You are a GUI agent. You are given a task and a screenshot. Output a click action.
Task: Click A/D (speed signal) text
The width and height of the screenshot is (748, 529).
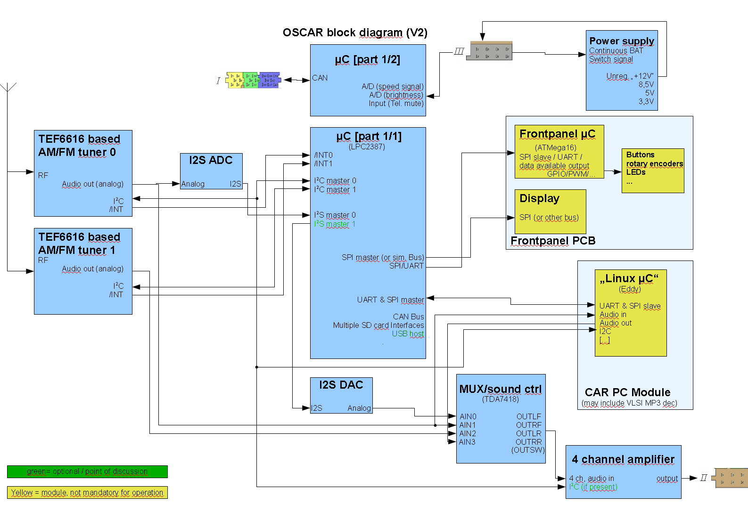pos(393,86)
